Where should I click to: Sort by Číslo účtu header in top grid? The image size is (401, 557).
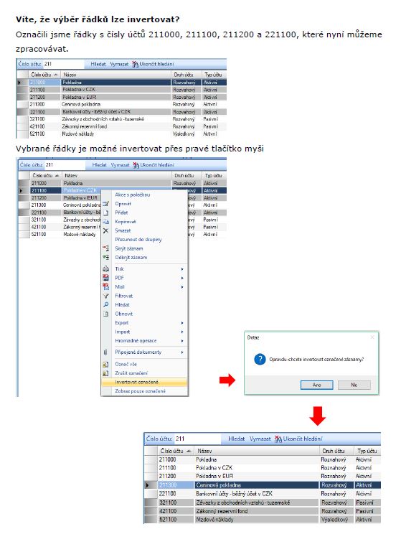pos(44,75)
